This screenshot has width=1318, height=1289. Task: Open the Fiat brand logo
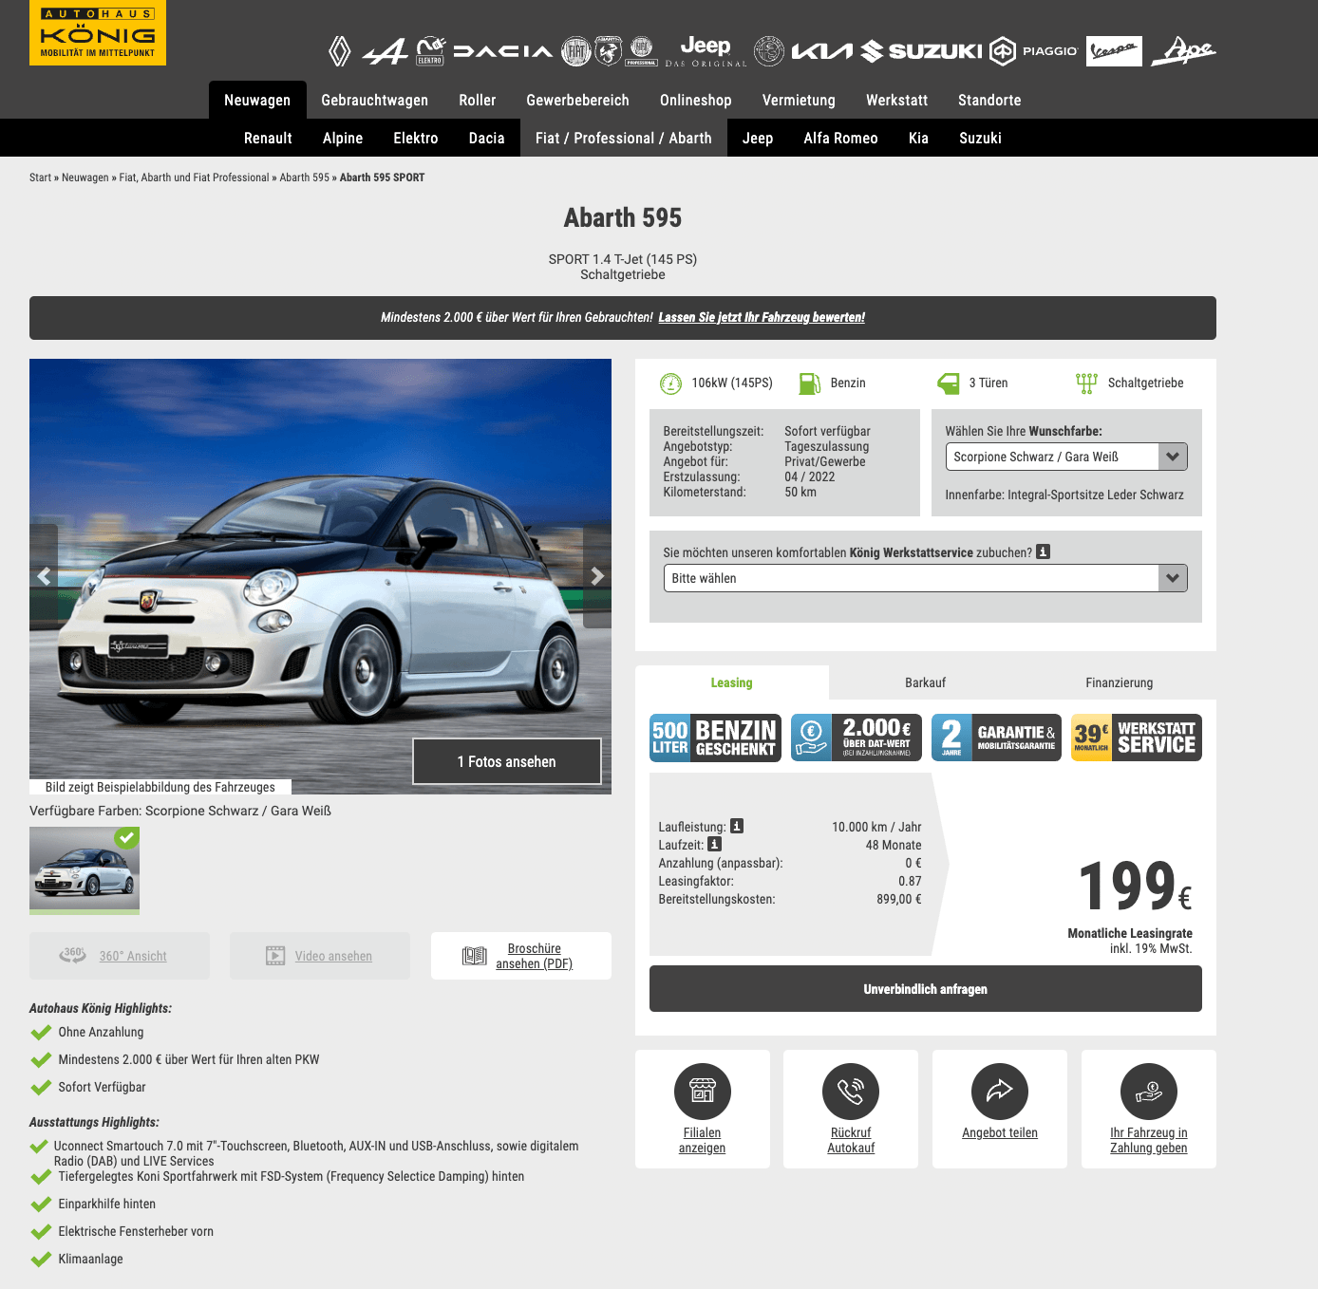click(576, 51)
